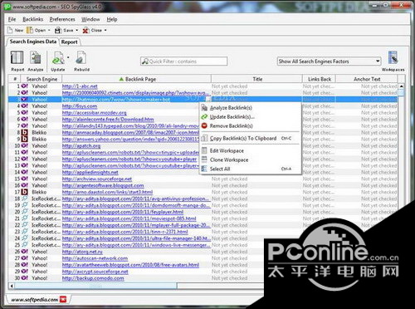Click the Save project icon
The image size is (415, 309).
(58, 30)
